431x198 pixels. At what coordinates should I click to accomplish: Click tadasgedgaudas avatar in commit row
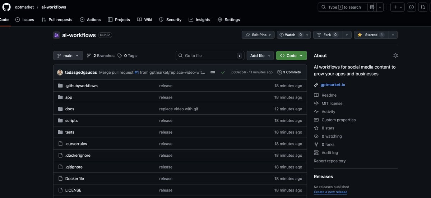tap(60, 72)
